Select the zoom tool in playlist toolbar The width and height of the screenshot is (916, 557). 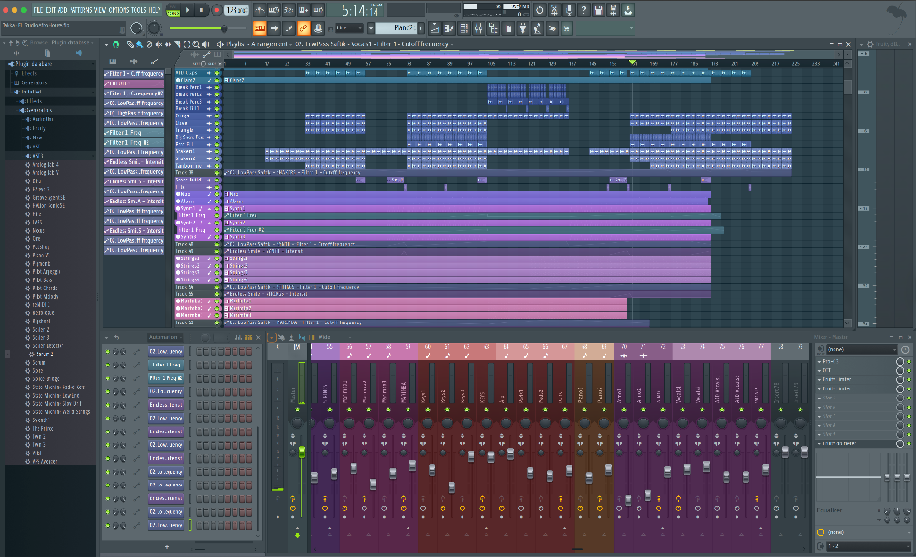click(x=196, y=44)
